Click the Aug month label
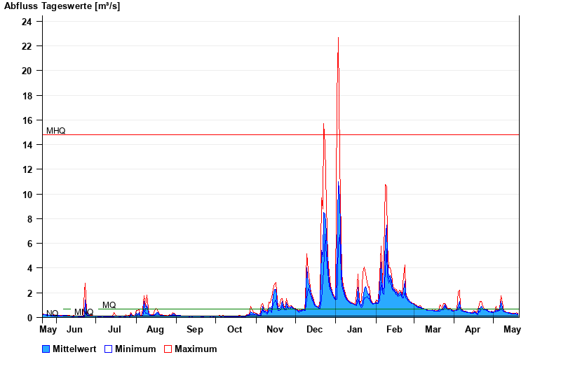561x385 pixels. pos(155,329)
